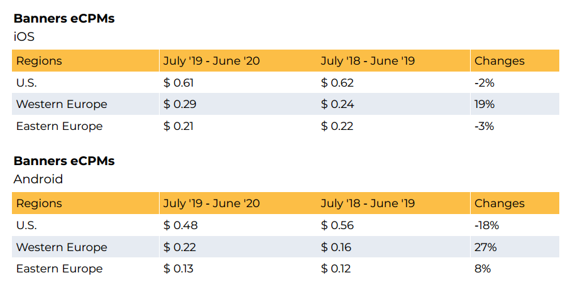The height and width of the screenshot is (290, 575).
Task: Click July '18 - June '19 header in iOS table
Action: click(x=368, y=61)
